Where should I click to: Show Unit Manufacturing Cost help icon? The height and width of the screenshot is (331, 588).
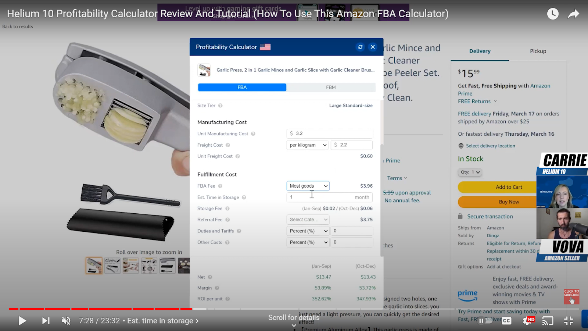click(x=253, y=134)
